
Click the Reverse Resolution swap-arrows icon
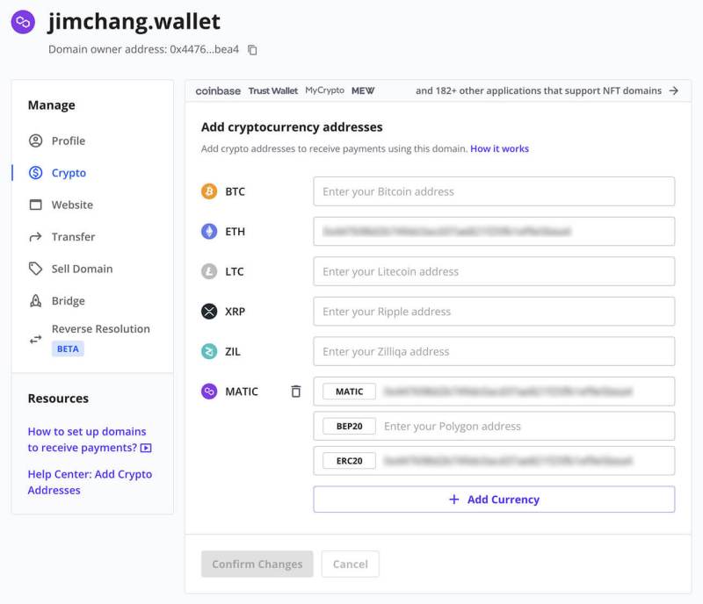pyautogui.click(x=35, y=340)
